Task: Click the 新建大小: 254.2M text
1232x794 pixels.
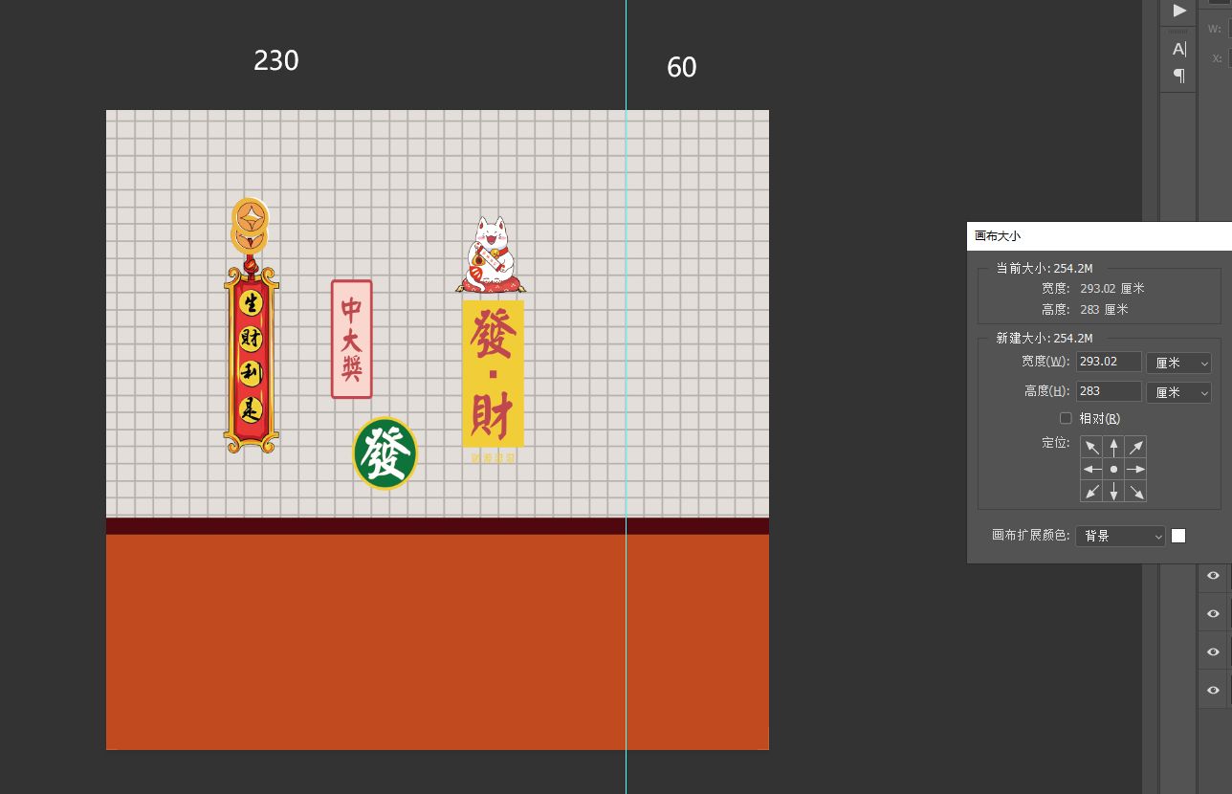Action: pyautogui.click(x=1044, y=338)
